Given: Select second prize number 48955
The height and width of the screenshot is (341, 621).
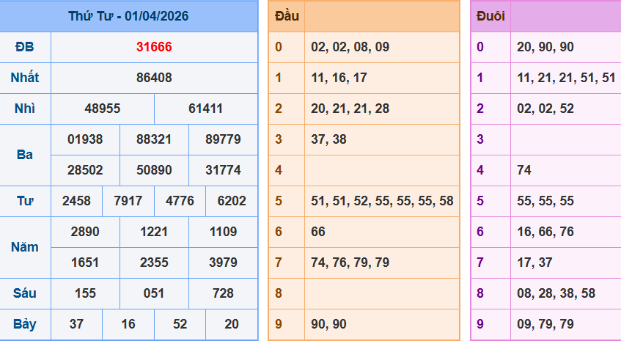Looking at the screenshot, I should pyautogui.click(x=103, y=109).
